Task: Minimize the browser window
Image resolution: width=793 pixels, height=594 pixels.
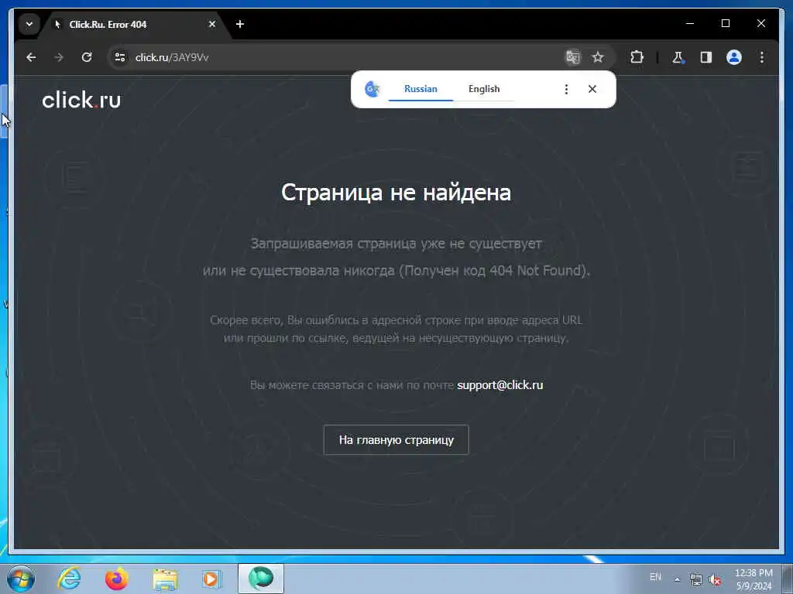Action: pyautogui.click(x=690, y=24)
